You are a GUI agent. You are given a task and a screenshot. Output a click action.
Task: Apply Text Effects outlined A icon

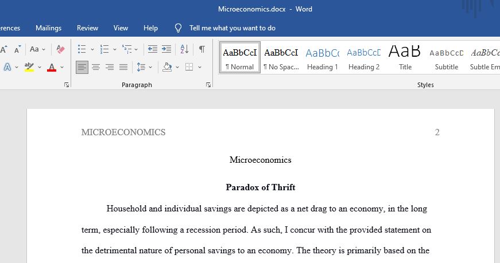click(7, 67)
